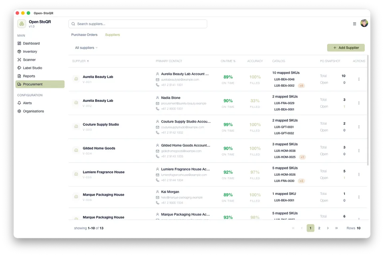Click the Accuracy column header

coord(255,61)
